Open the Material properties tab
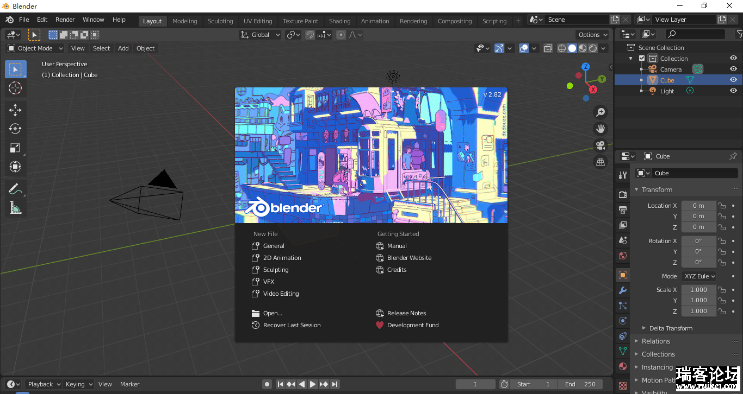Screen dimensions: 743x394 (x=623, y=366)
